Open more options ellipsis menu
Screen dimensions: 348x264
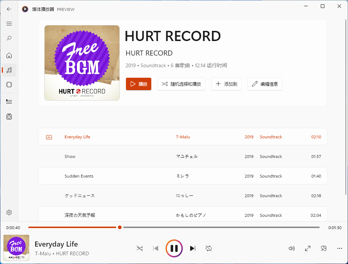click(x=340, y=248)
